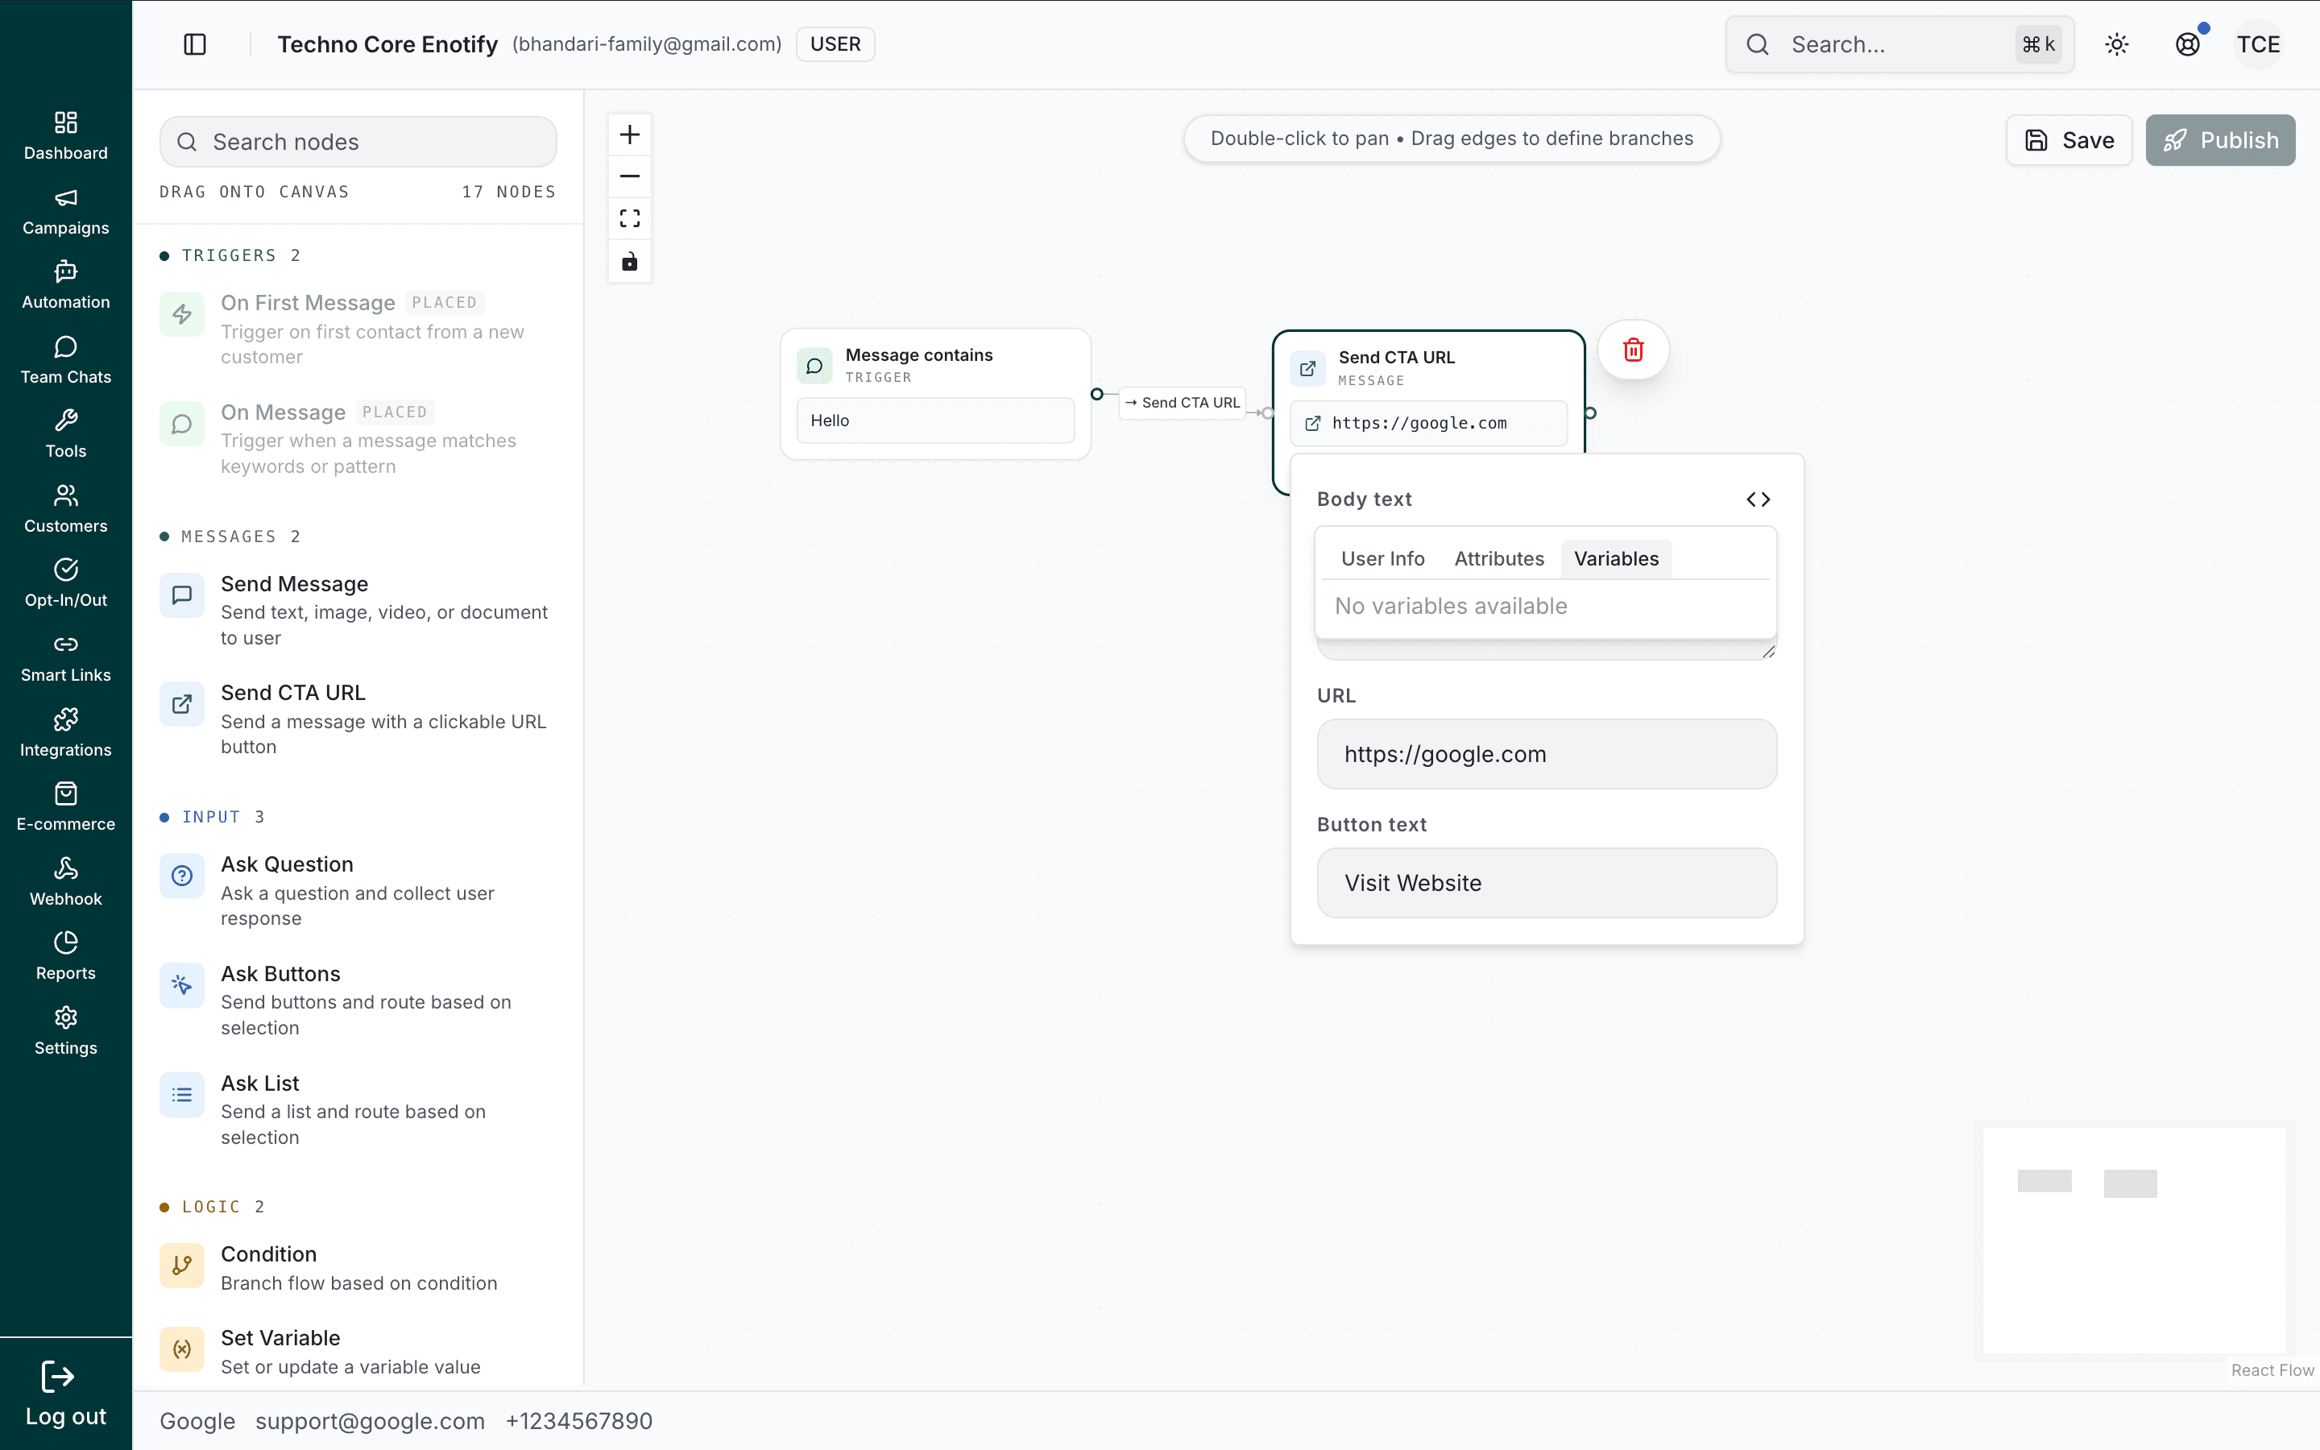The width and height of the screenshot is (2320, 1450).
Task: Click the USER role badge
Action: [835, 44]
